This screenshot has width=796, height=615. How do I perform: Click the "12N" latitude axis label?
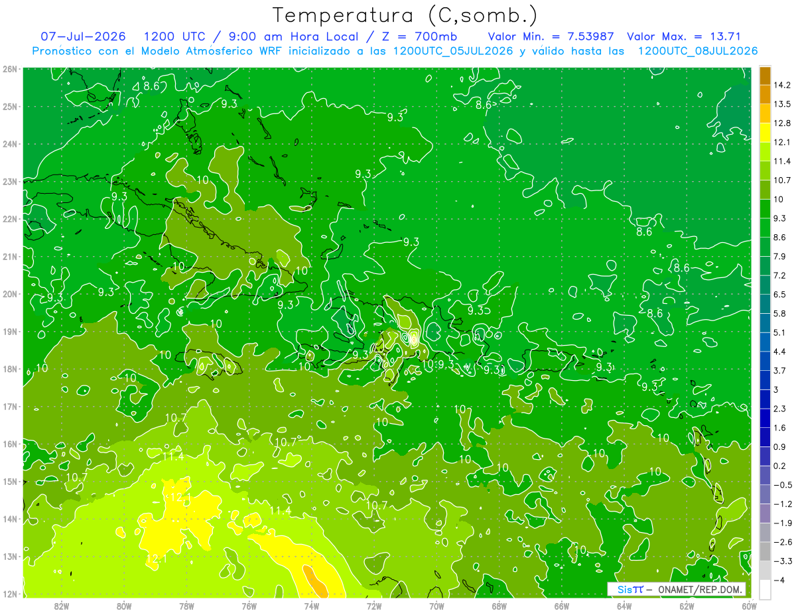pos(10,594)
